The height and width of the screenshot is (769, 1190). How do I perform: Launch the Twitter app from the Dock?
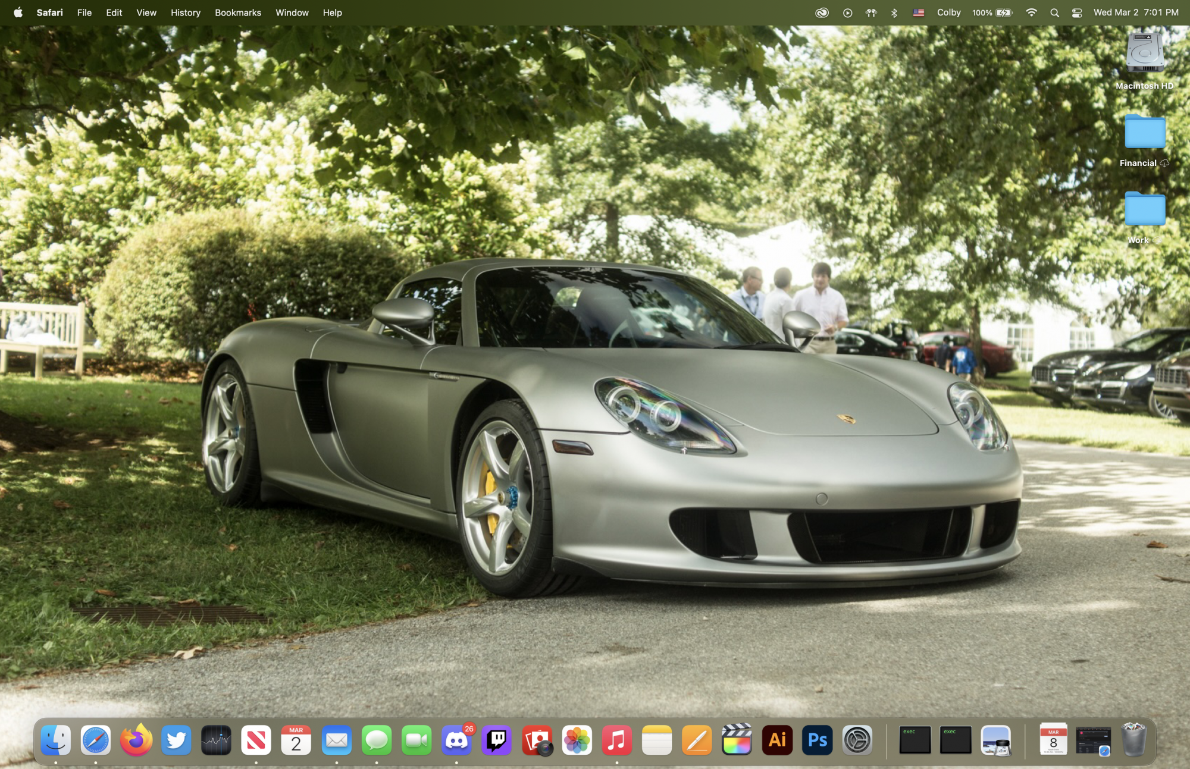tap(176, 740)
